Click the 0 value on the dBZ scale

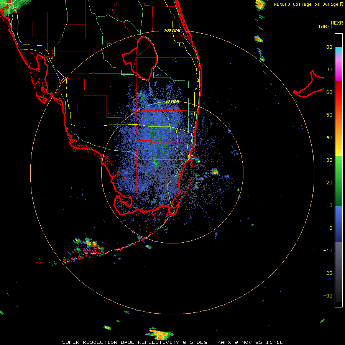[x=331, y=228]
